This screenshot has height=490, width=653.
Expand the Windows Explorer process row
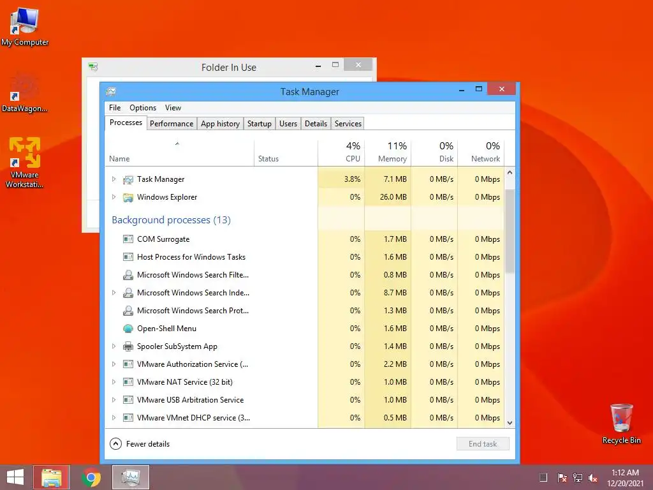pyautogui.click(x=114, y=197)
